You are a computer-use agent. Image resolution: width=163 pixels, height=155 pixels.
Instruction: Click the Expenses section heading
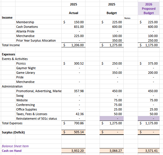(x=8, y=54)
